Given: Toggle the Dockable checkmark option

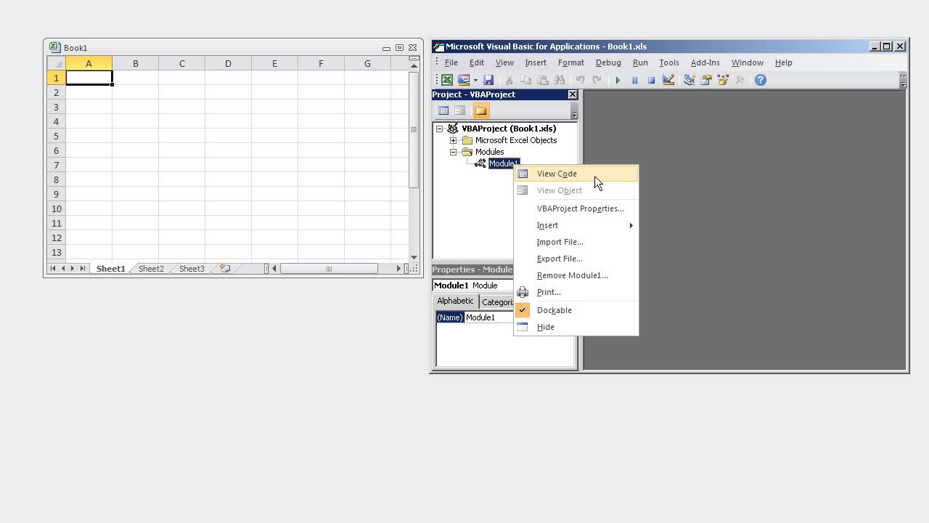Looking at the screenshot, I should click(x=576, y=310).
